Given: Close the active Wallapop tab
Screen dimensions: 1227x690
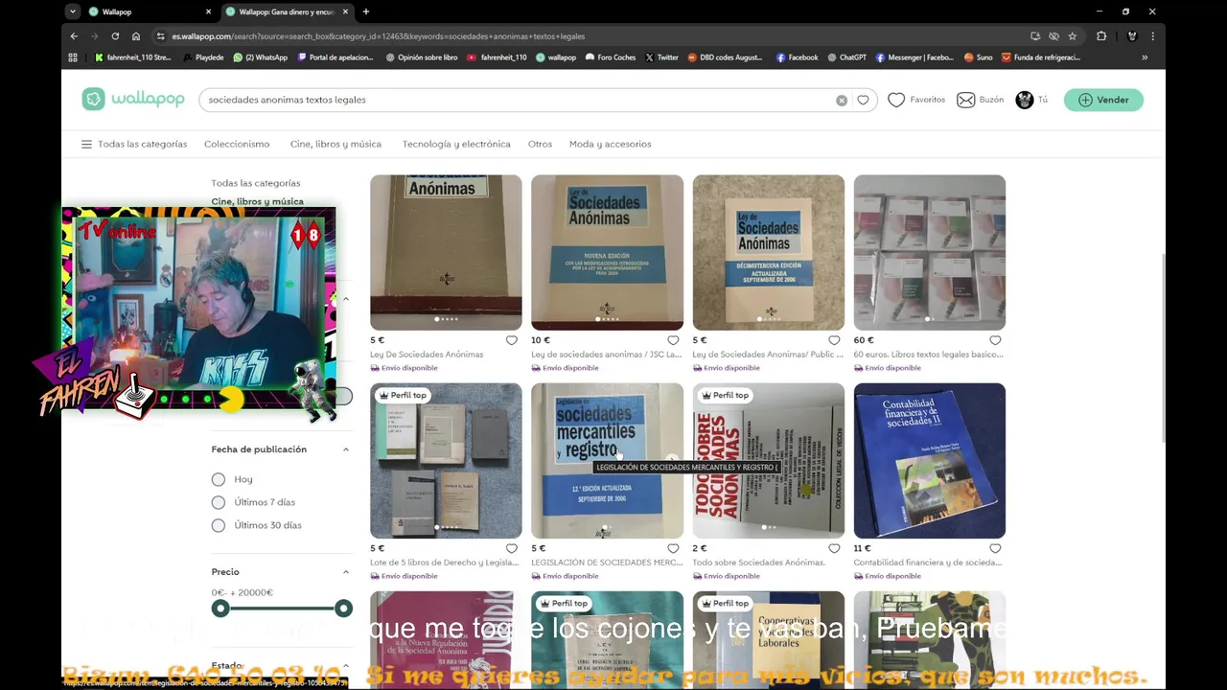Looking at the screenshot, I should point(345,11).
